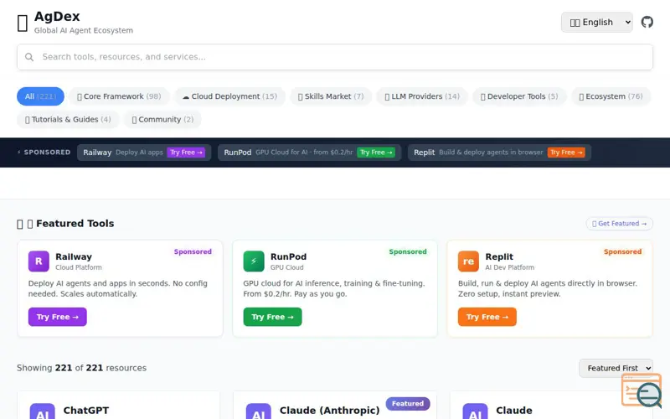Open the Get Featured link
The width and height of the screenshot is (670, 419).
(x=619, y=223)
